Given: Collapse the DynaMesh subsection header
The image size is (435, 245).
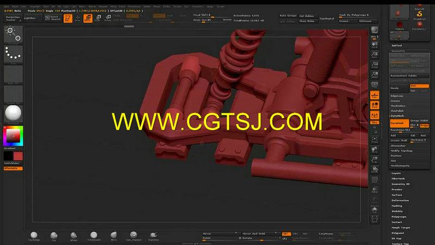Looking at the screenshot, I should [397, 116].
